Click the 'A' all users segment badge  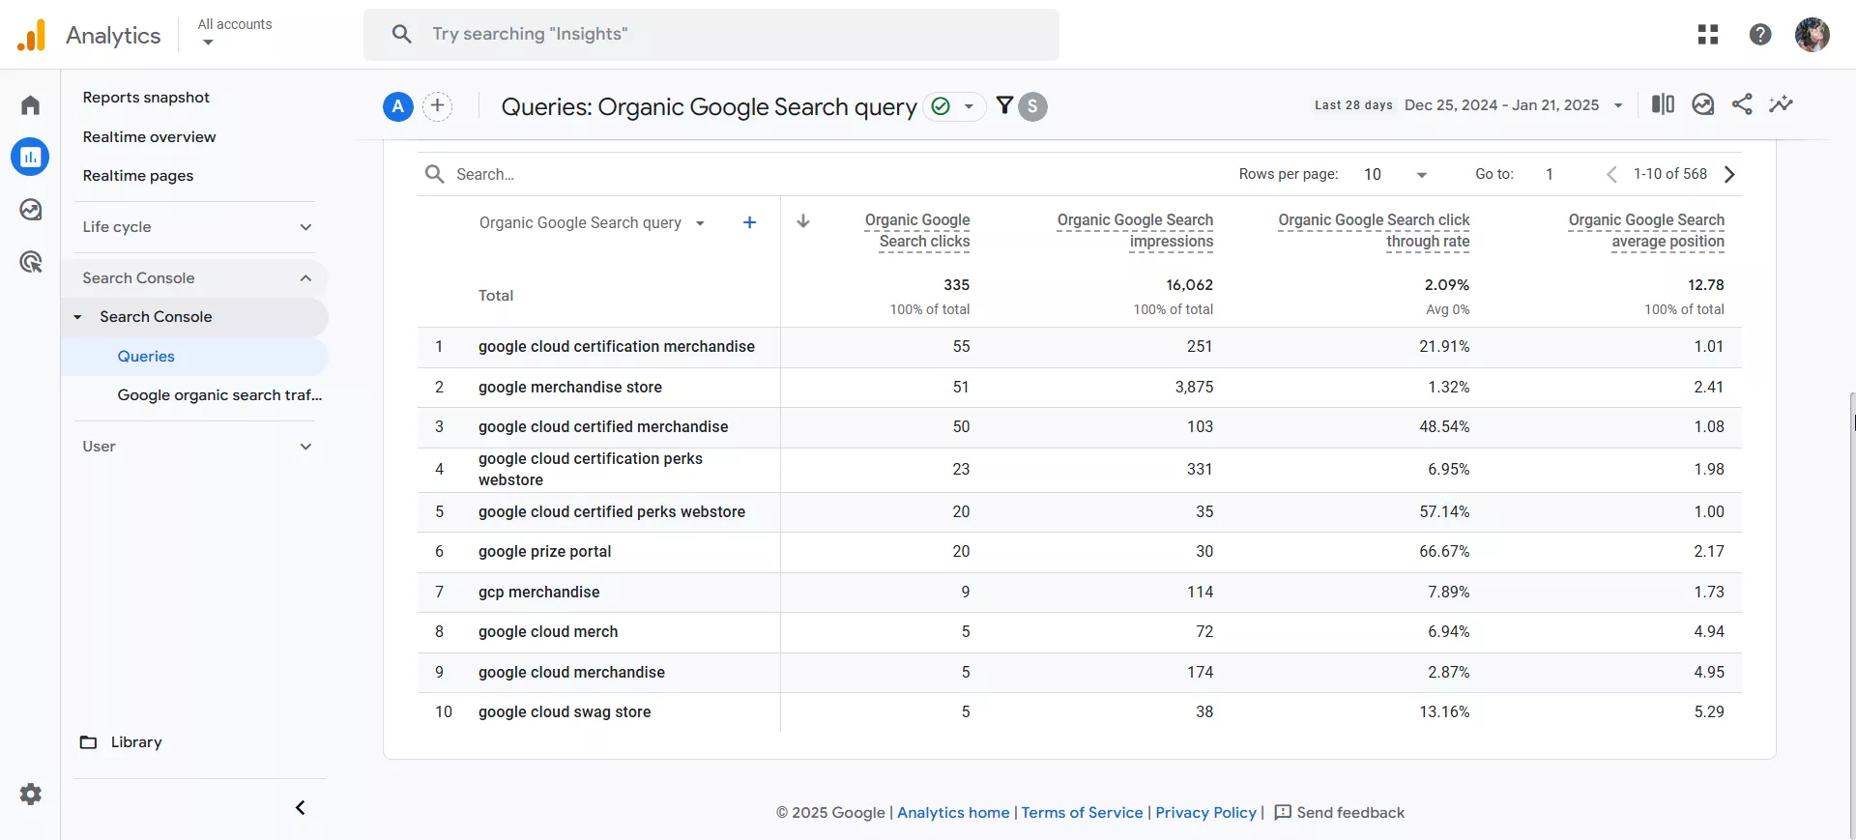[x=398, y=106]
